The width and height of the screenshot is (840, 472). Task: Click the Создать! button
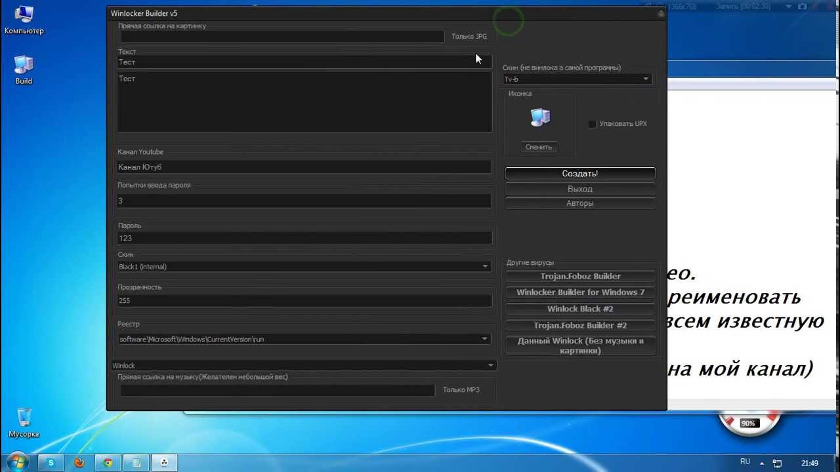click(x=580, y=174)
